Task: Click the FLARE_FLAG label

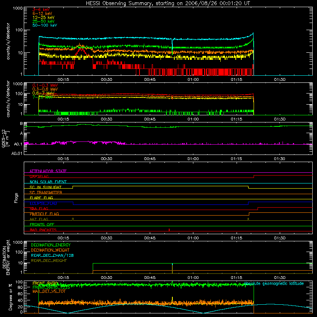Action: point(41,198)
